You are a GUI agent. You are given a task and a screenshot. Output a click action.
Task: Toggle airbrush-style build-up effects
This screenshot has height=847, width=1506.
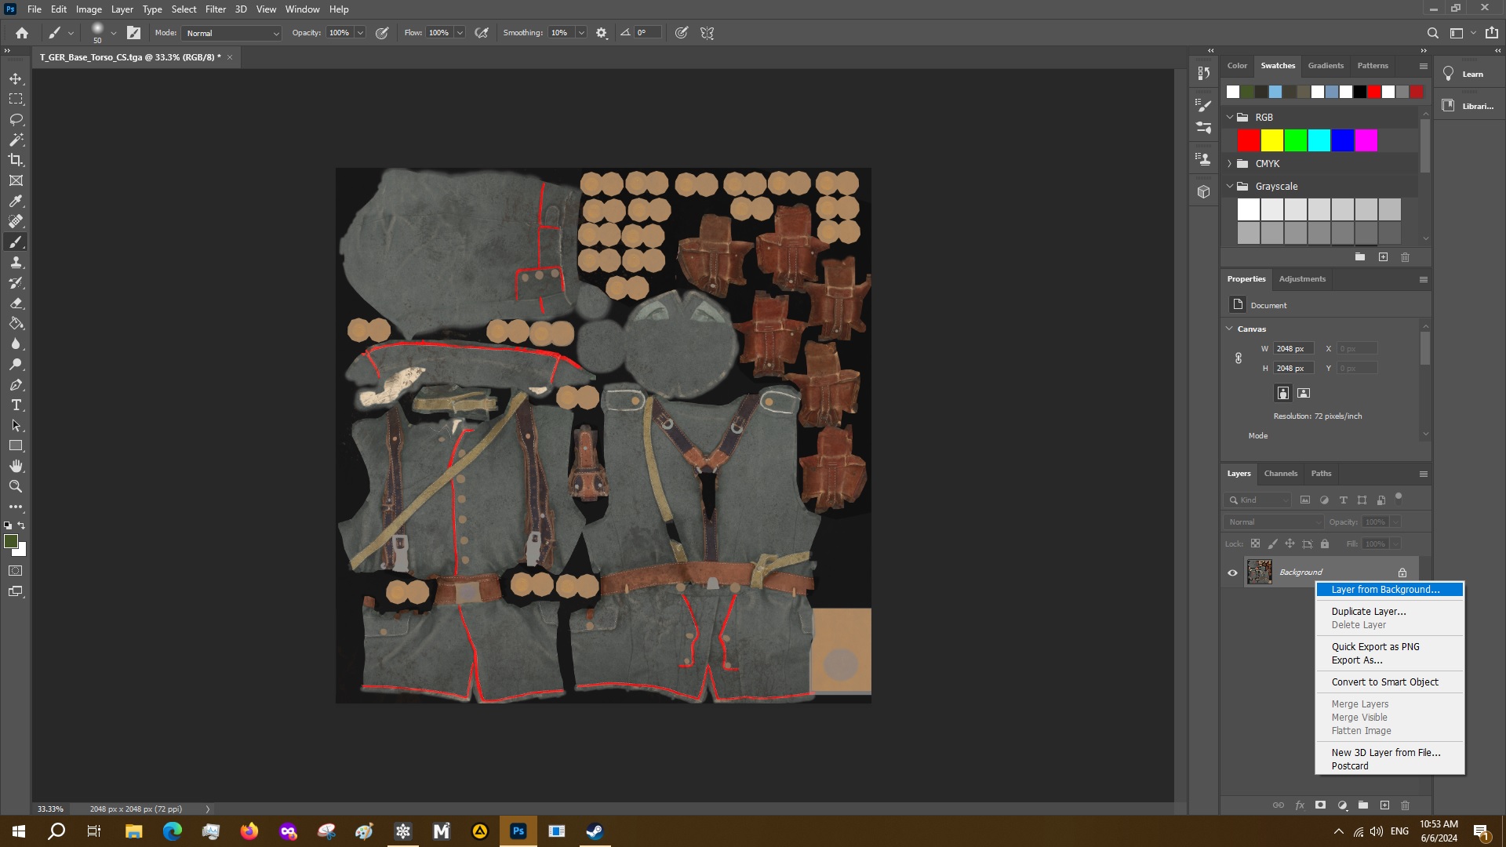[x=482, y=33]
